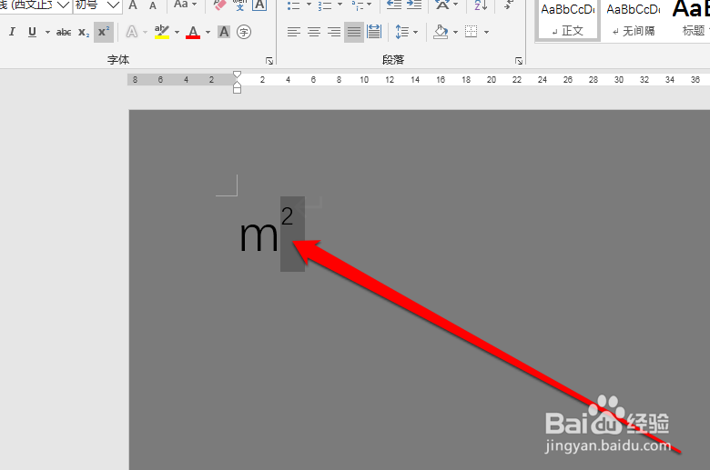Click the enclosed character 字 icon
Image resolution: width=710 pixels, height=470 pixels.
[244, 32]
